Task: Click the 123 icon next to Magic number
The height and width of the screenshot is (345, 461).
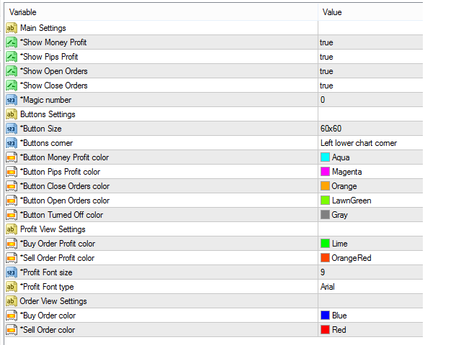Action: pyautogui.click(x=12, y=100)
